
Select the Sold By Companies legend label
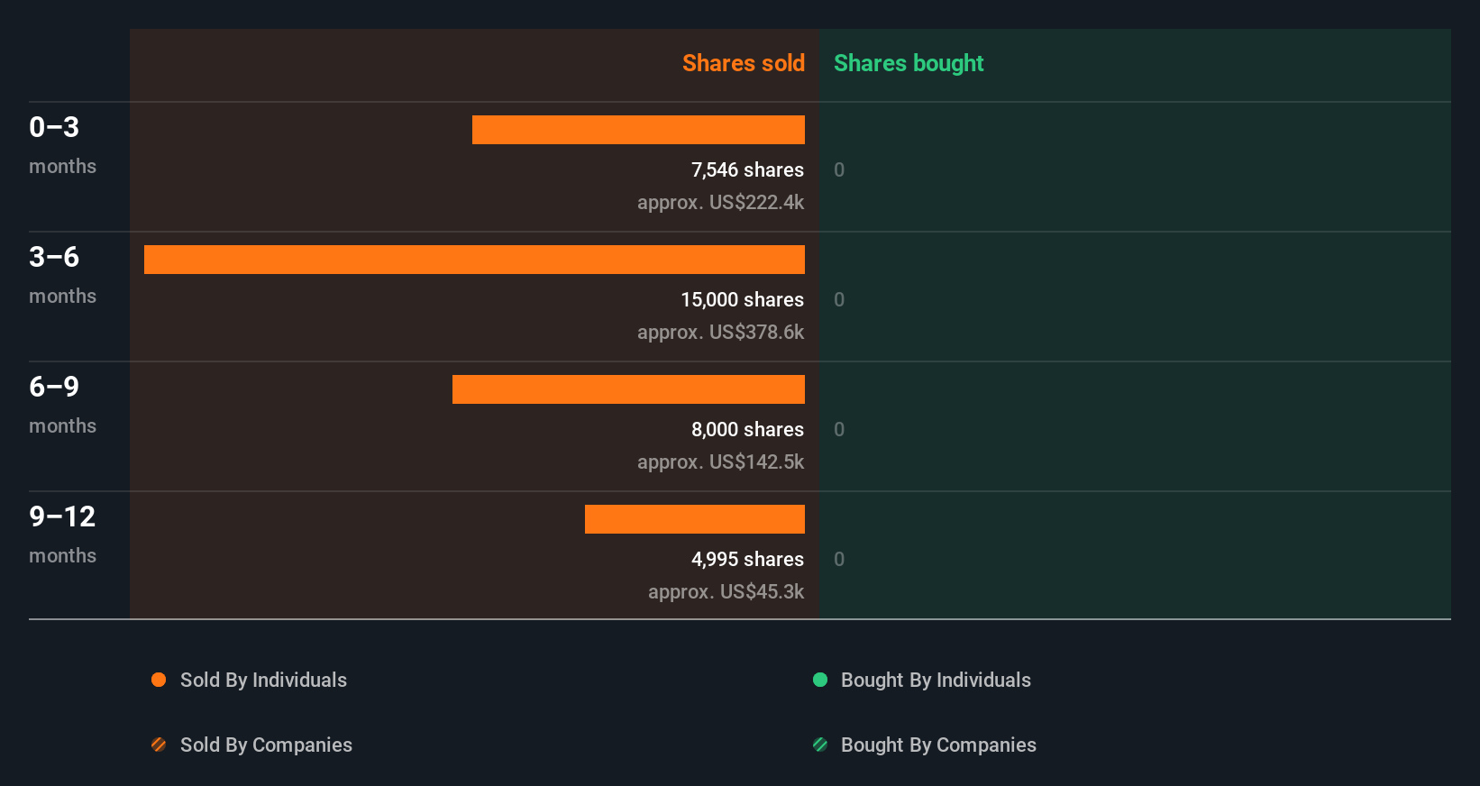266,745
